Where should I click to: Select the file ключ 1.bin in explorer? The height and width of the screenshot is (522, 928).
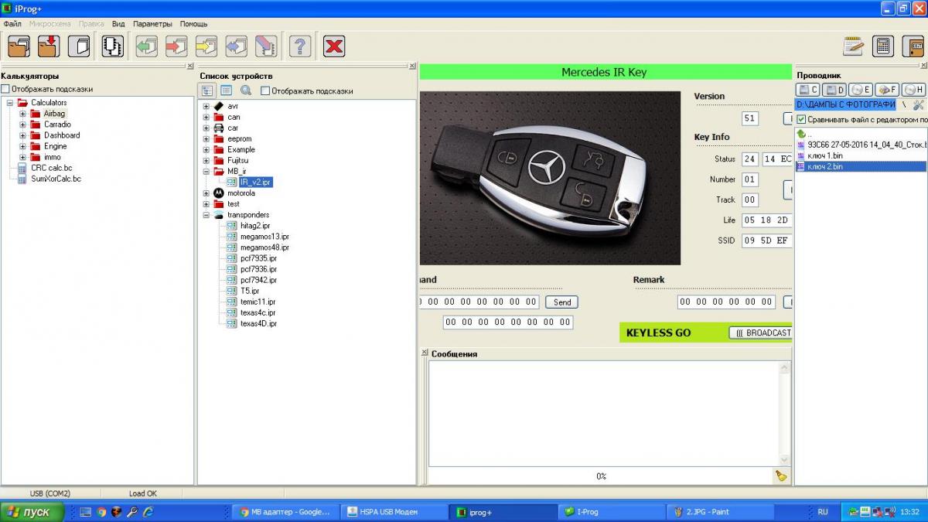(824, 155)
